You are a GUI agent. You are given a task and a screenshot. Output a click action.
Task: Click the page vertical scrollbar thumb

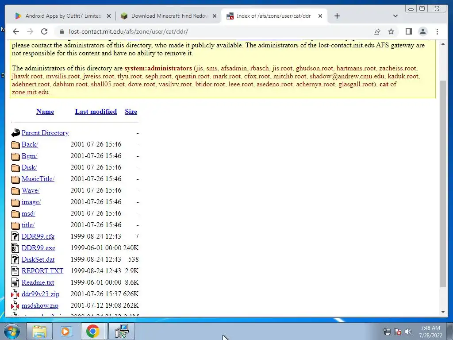(443, 184)
